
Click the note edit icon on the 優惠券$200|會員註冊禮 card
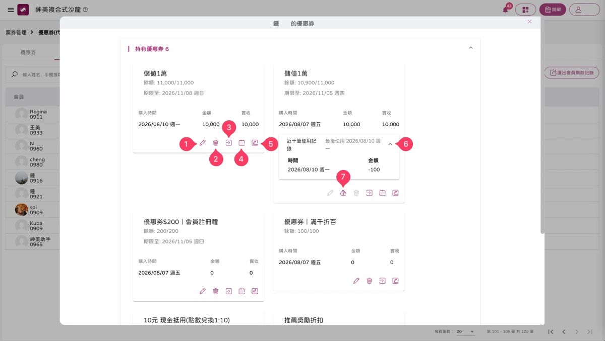tap(255, 291)
